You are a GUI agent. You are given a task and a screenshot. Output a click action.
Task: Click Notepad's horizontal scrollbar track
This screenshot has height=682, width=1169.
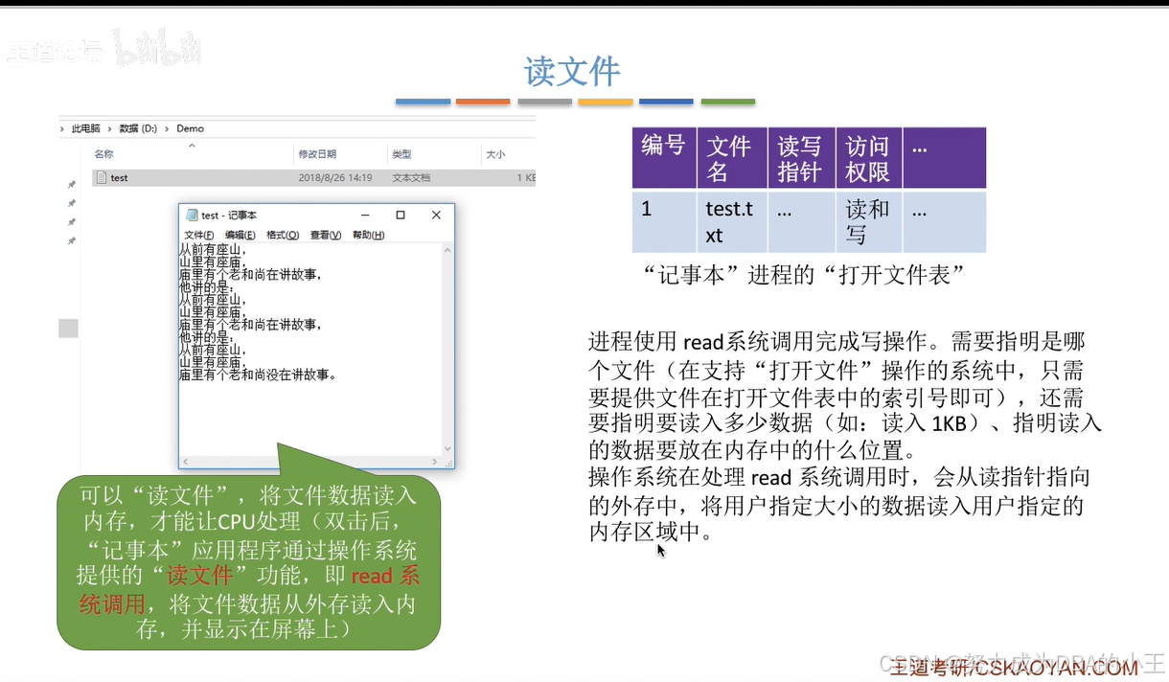pyautogui.click(x=311, y=461)
